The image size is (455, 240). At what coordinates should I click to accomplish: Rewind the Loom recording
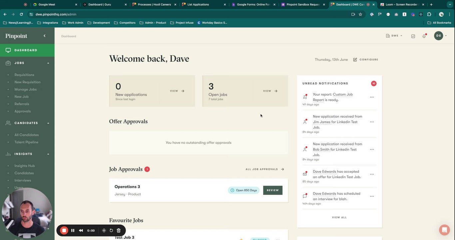coord(81,230)
